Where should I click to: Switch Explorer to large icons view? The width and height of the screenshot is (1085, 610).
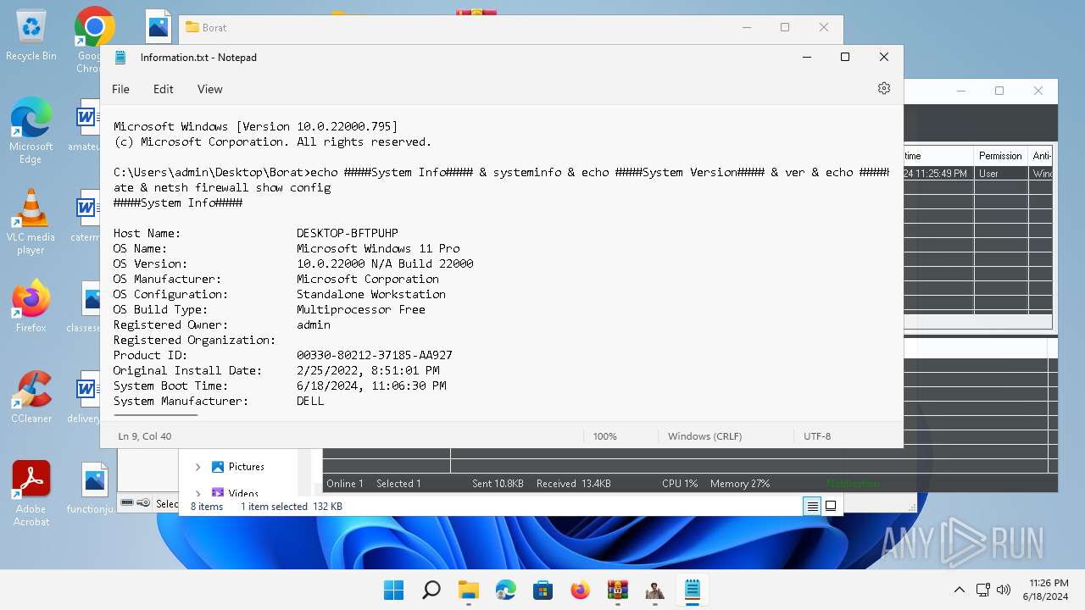831,506
